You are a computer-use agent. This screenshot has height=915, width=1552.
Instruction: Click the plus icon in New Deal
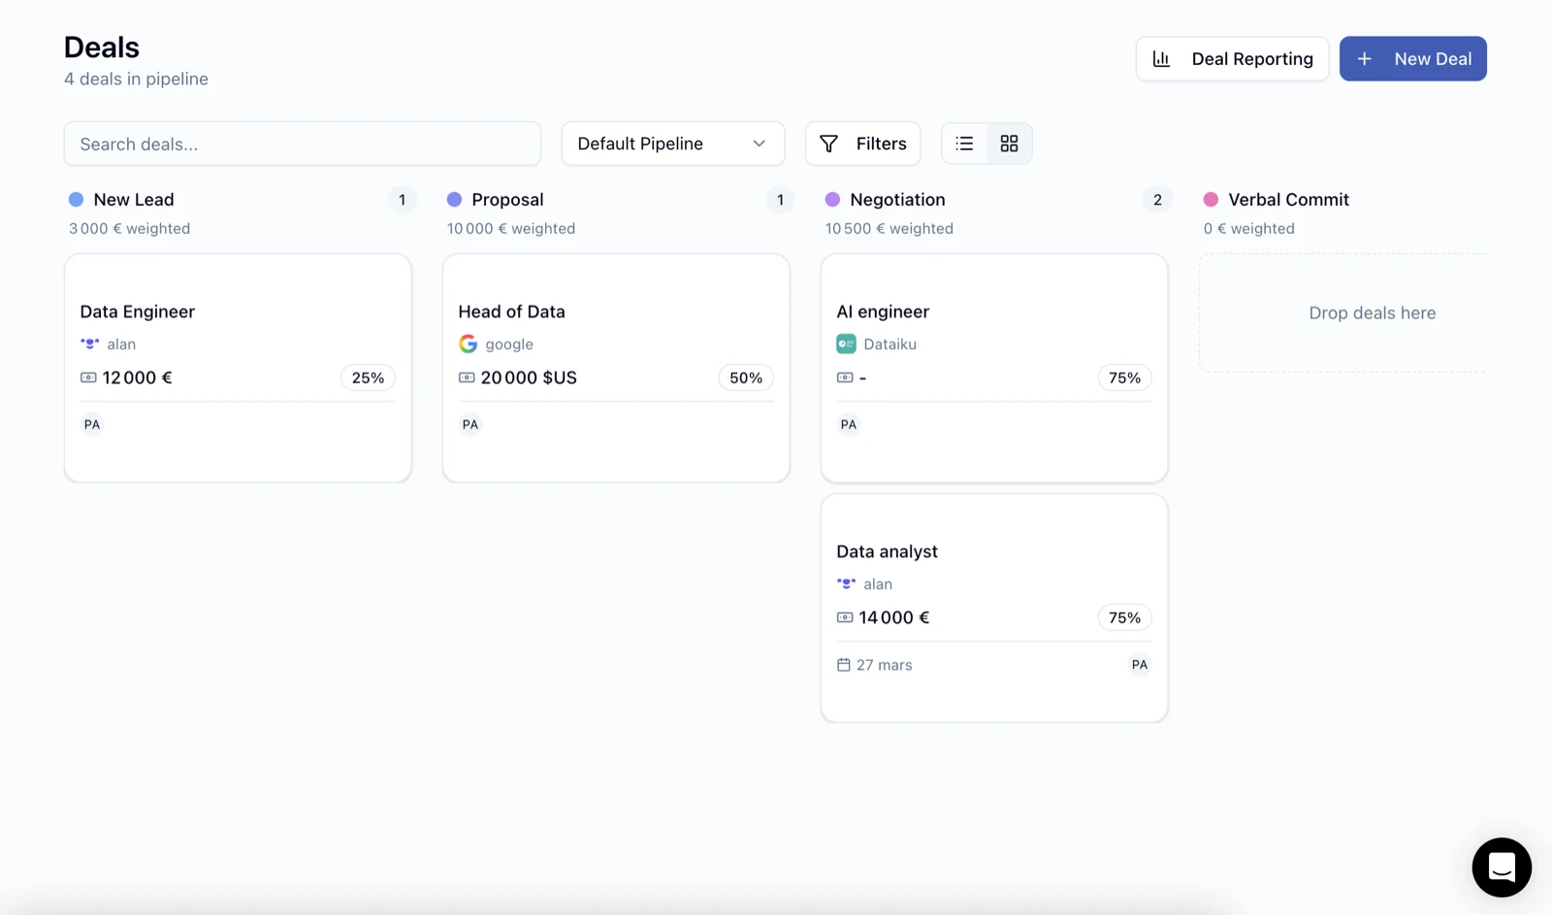click(x=1364, y=59)
